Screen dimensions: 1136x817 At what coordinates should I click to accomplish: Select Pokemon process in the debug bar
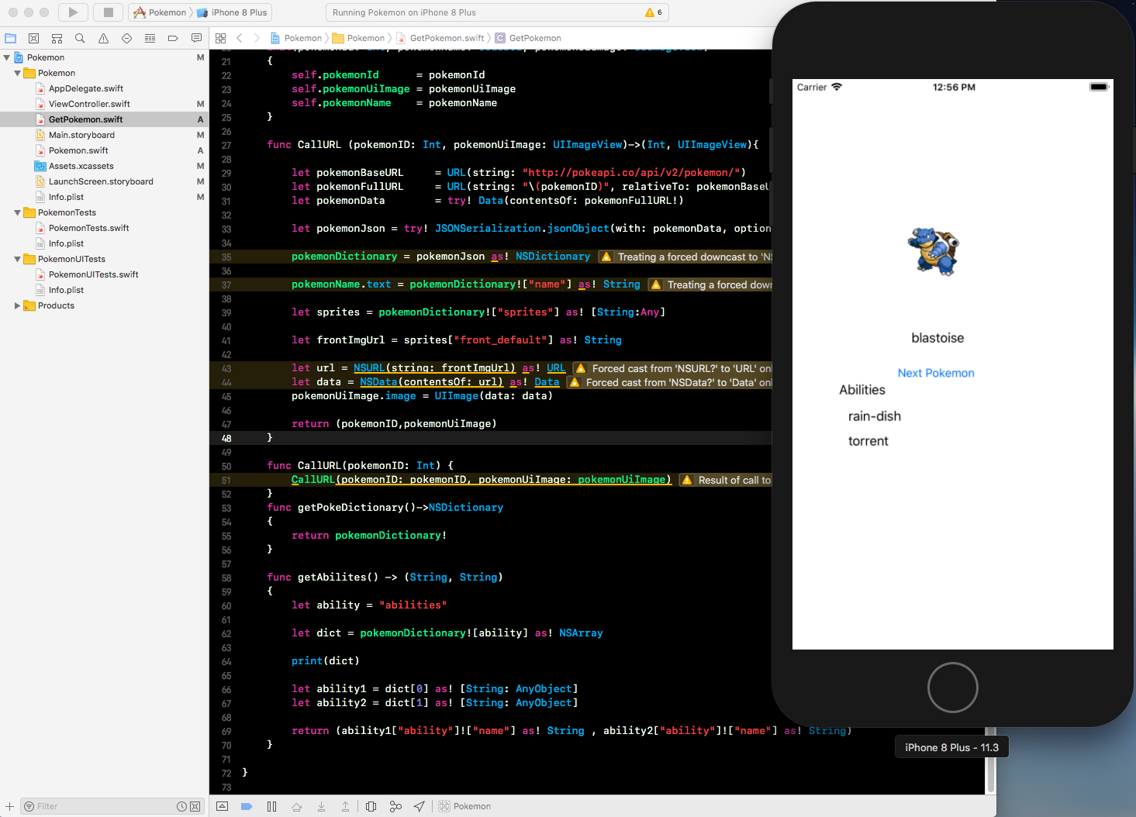coord(464,806)
